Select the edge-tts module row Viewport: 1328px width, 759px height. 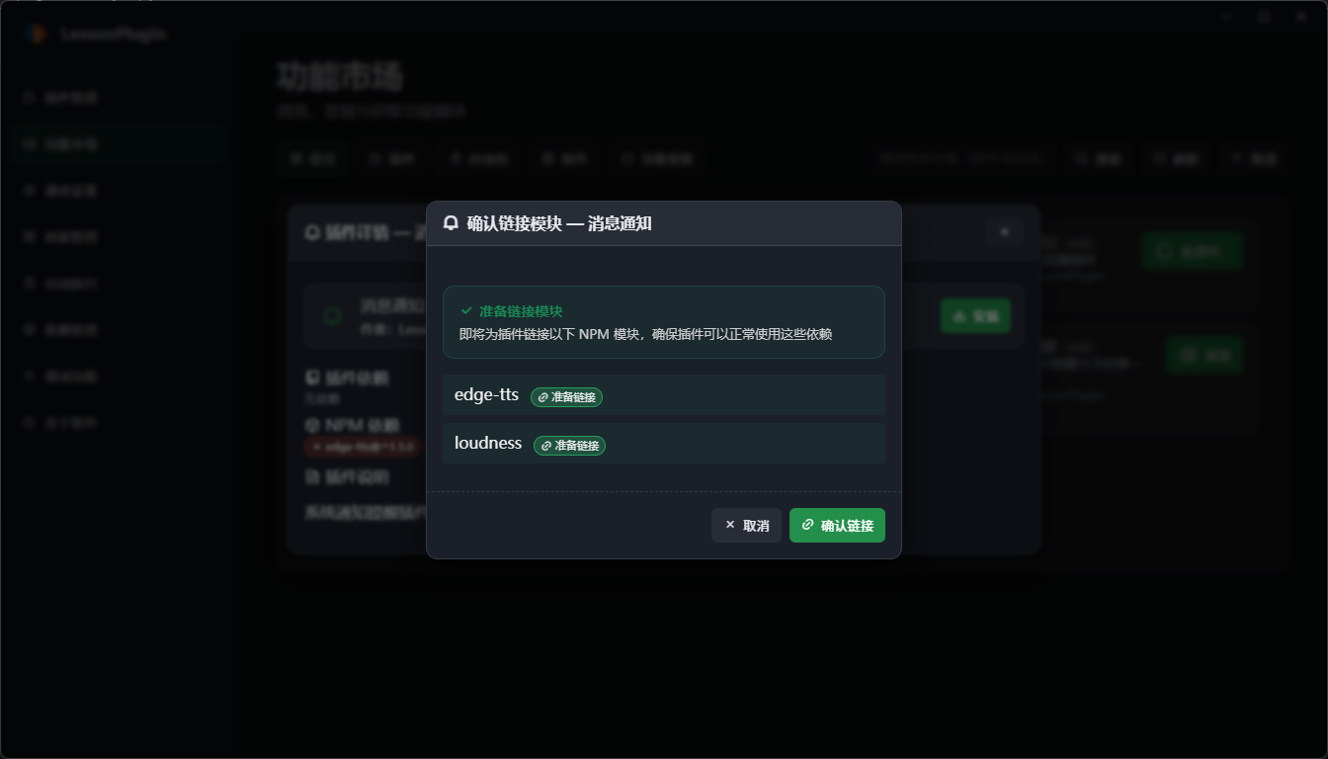[664, 395]
